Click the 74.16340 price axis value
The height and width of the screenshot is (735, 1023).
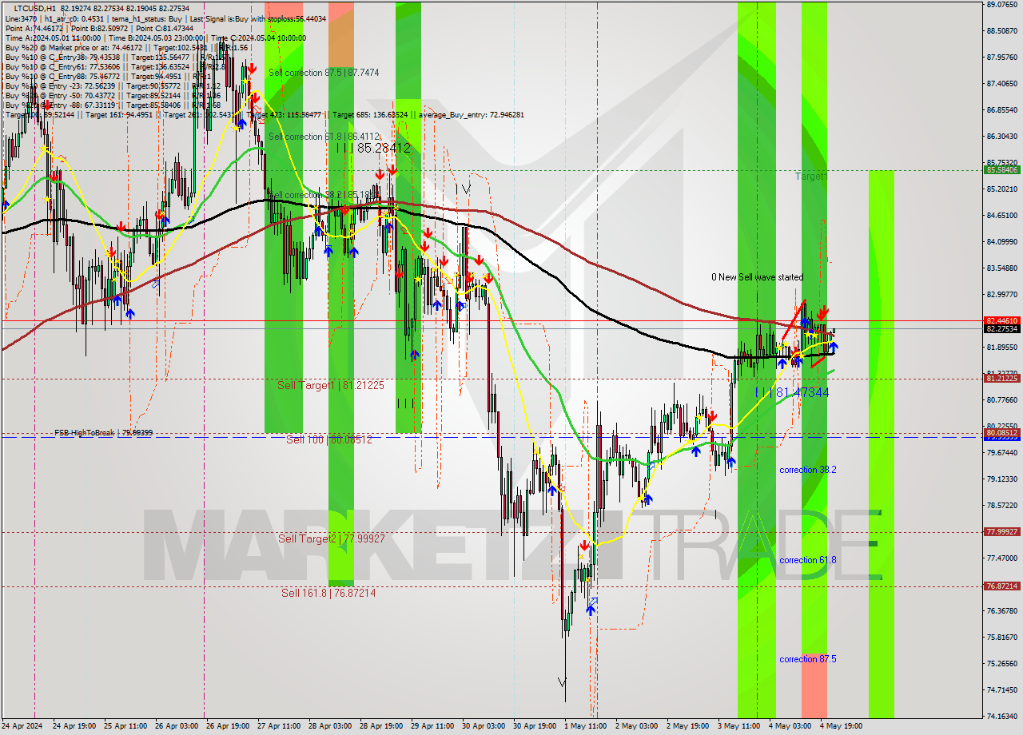1002,716
